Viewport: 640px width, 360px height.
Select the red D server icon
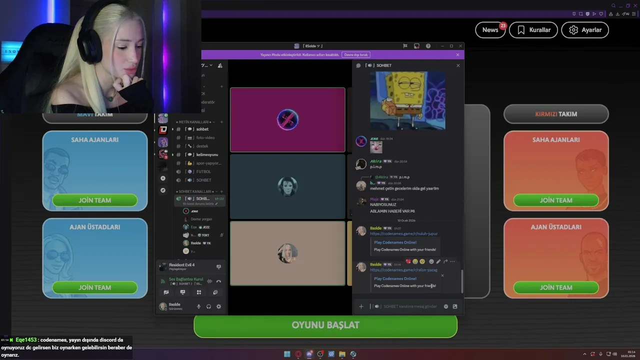(x=163, y=130)
